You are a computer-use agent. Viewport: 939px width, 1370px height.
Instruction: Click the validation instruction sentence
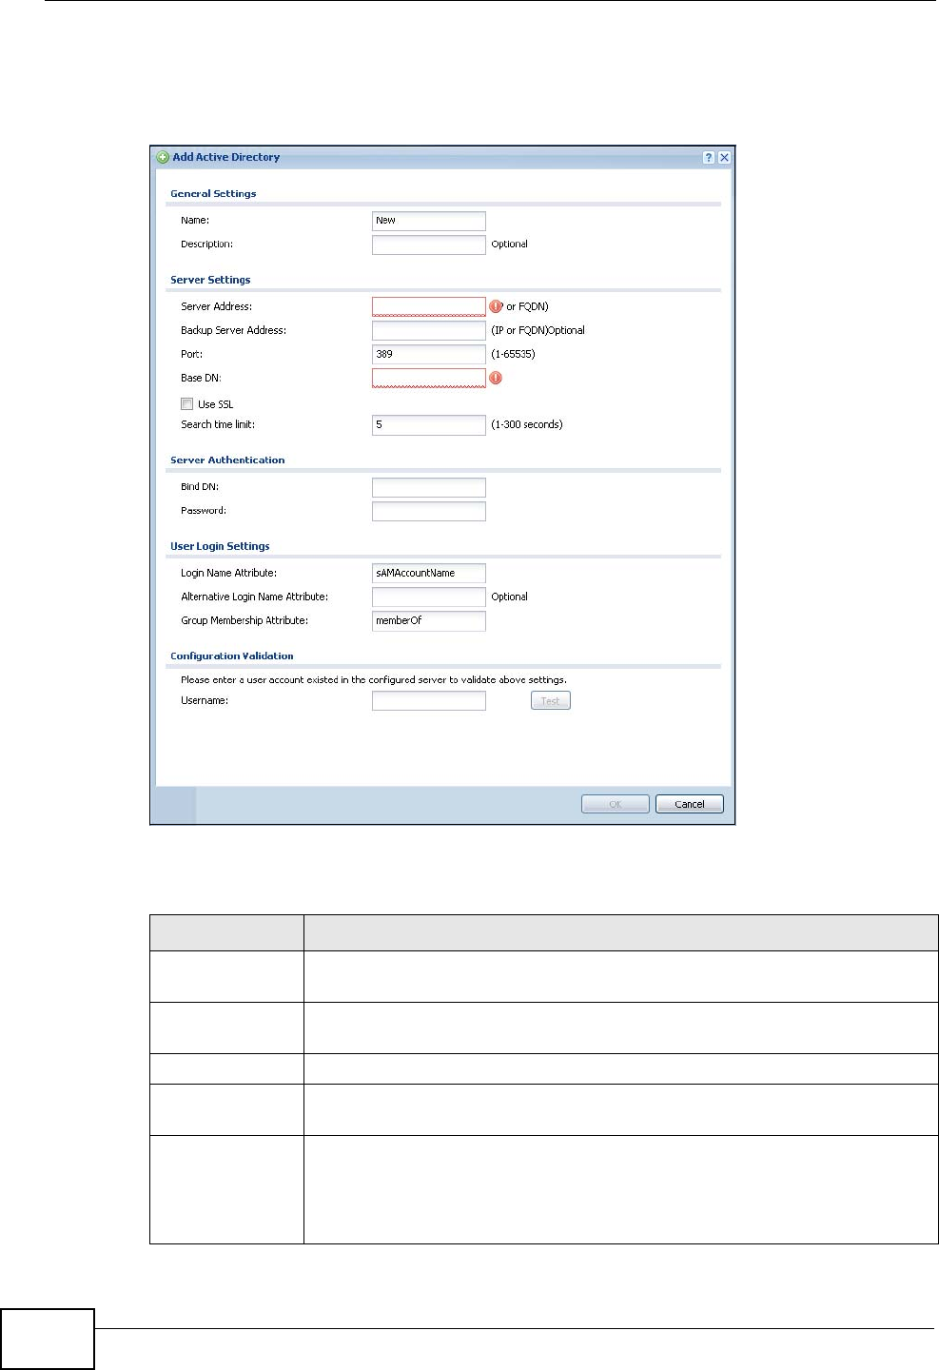[x=374, y=679]
